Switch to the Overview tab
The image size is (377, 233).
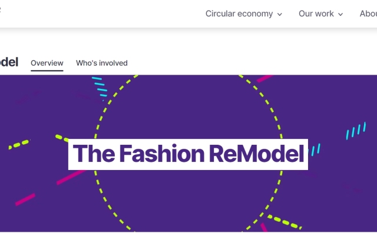47,63
